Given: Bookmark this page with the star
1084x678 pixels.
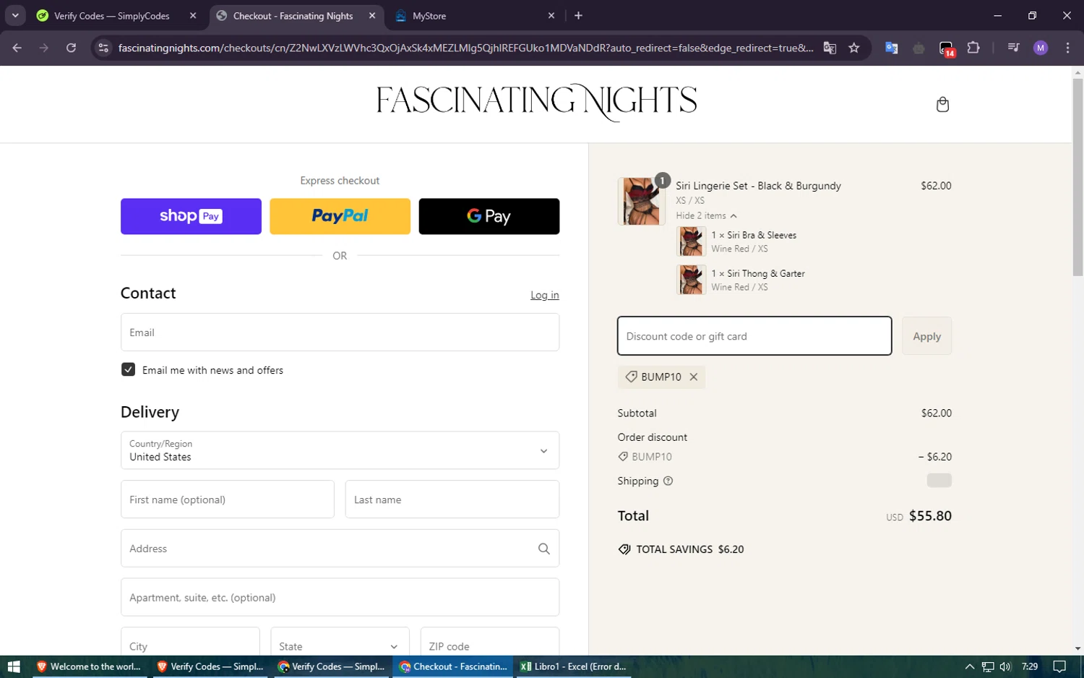Looking at the screenshot, I should point(854,48).
